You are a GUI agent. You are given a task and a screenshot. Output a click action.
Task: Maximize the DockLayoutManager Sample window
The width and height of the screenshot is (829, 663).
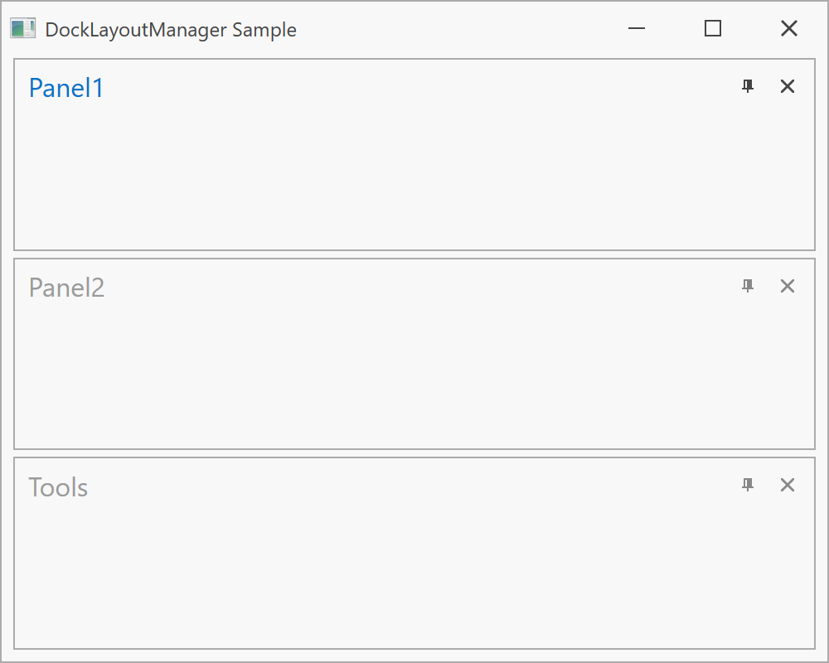pyautogui.click(x=713, y=29)
